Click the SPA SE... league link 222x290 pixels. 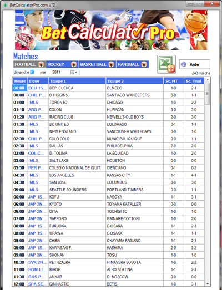(37, 284)
